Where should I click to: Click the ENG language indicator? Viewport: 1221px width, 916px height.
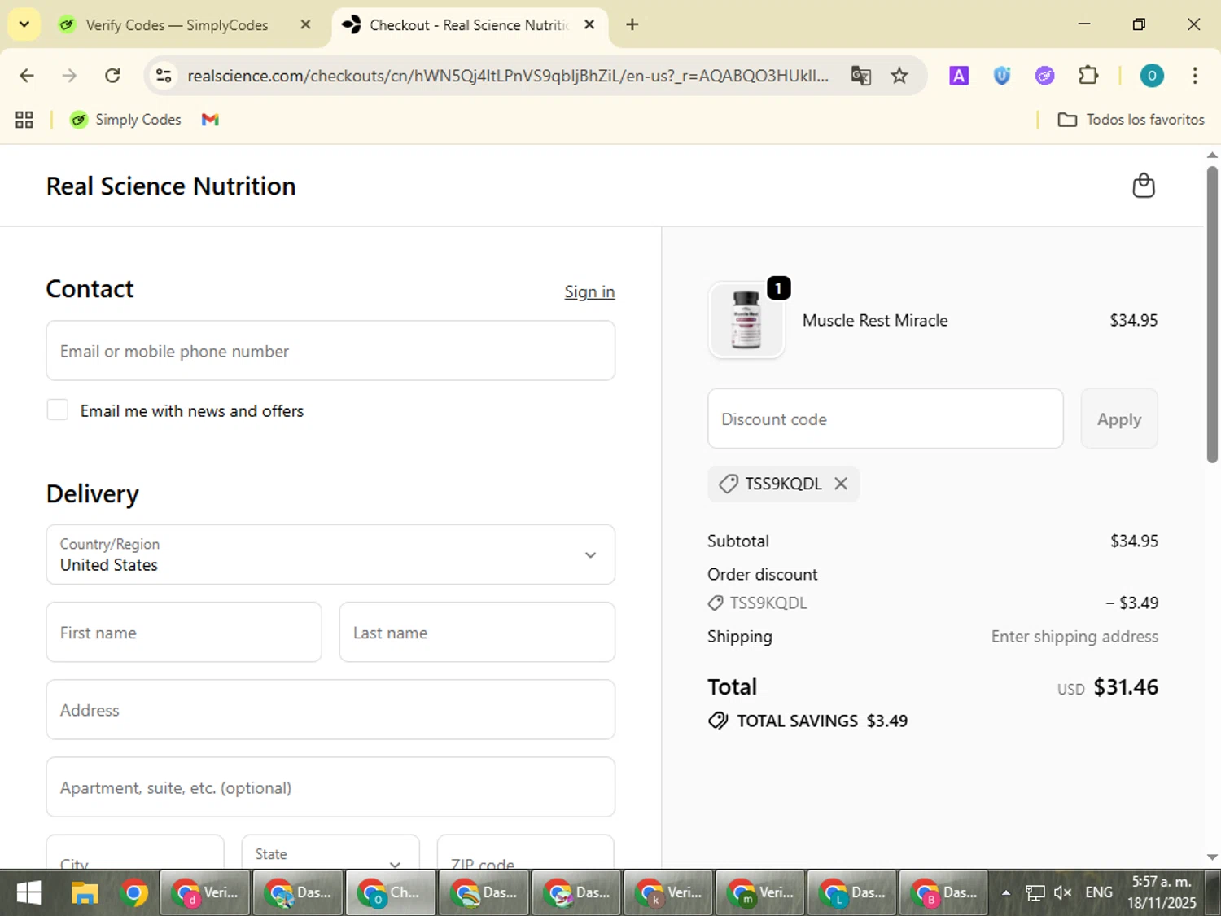(1099, 893)
